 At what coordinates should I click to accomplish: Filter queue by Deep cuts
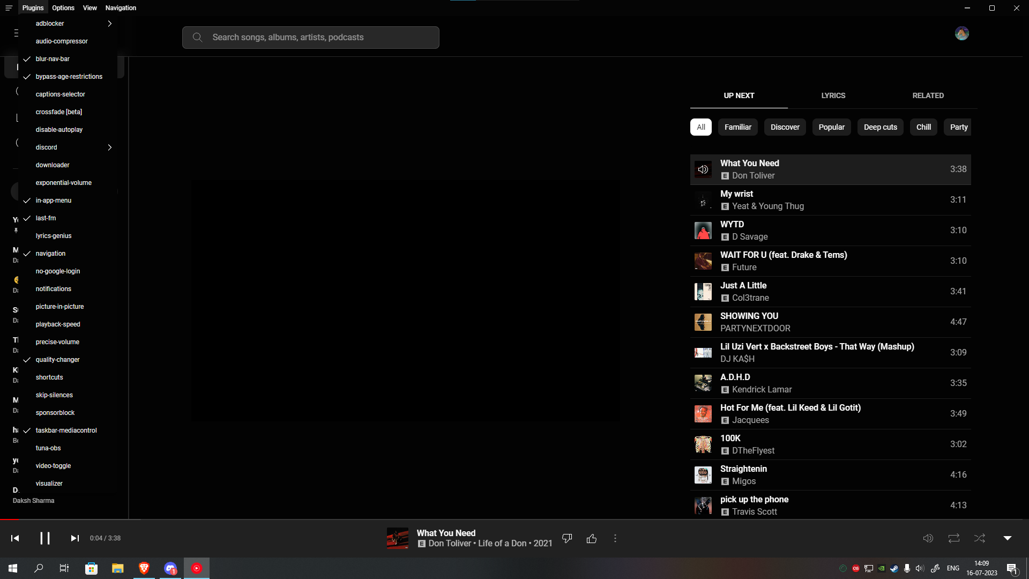click(880, 127)
